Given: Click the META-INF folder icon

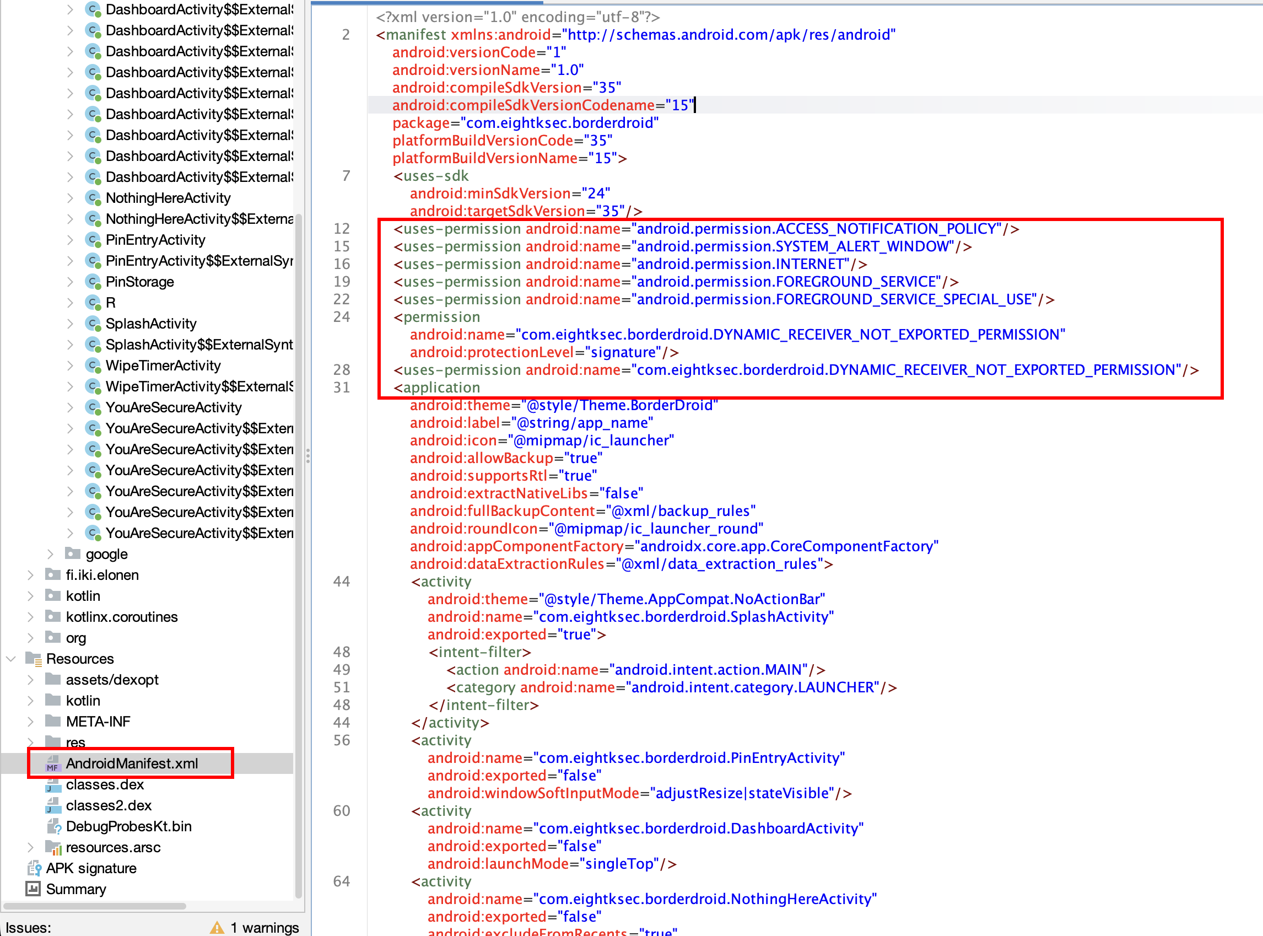Looking at the screenshot, I should 53,720.
